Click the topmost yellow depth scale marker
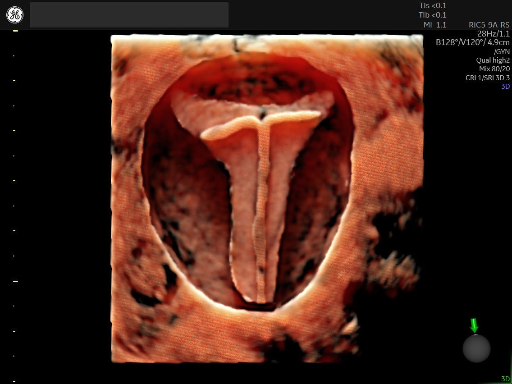512x384 pixels. pyautogui.click(x=15, y=31)
